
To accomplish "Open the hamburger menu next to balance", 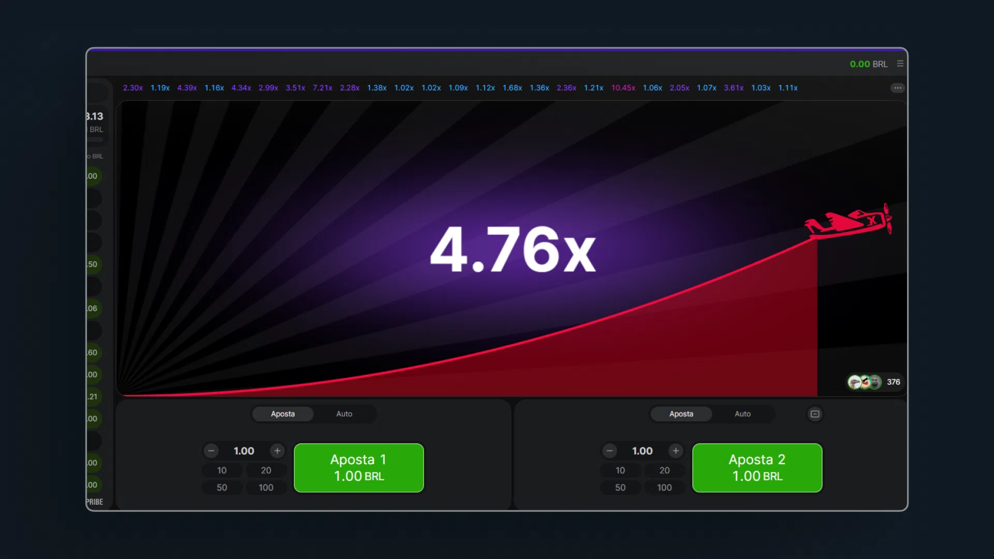I will (900, 64).
